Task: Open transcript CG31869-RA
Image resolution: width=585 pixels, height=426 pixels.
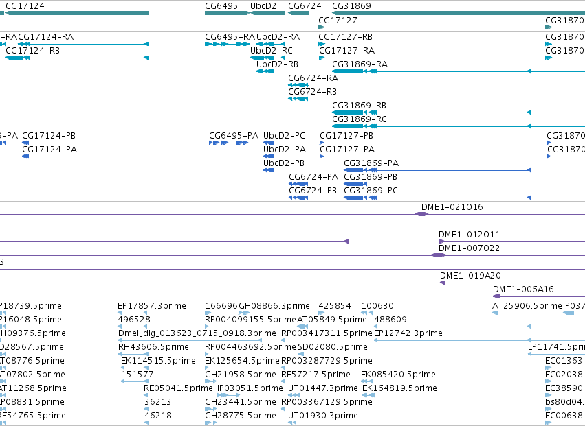Action: 360,64
